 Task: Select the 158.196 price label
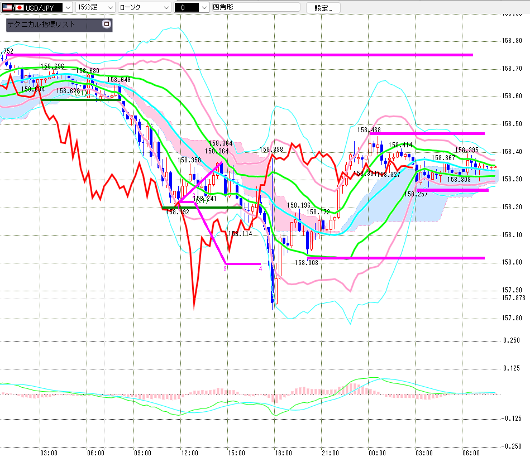tap(298, 205)
